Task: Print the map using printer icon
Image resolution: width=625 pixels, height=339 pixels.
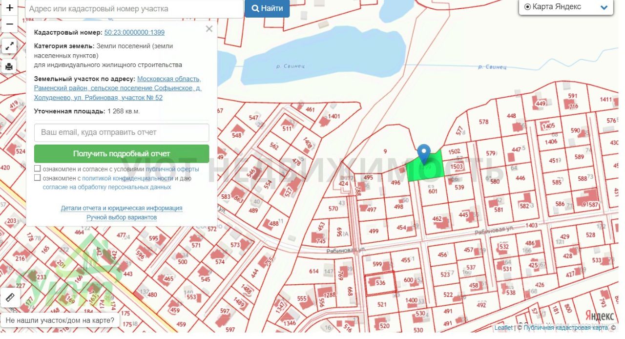Action: pyautogui.click(x=9, y=66)
